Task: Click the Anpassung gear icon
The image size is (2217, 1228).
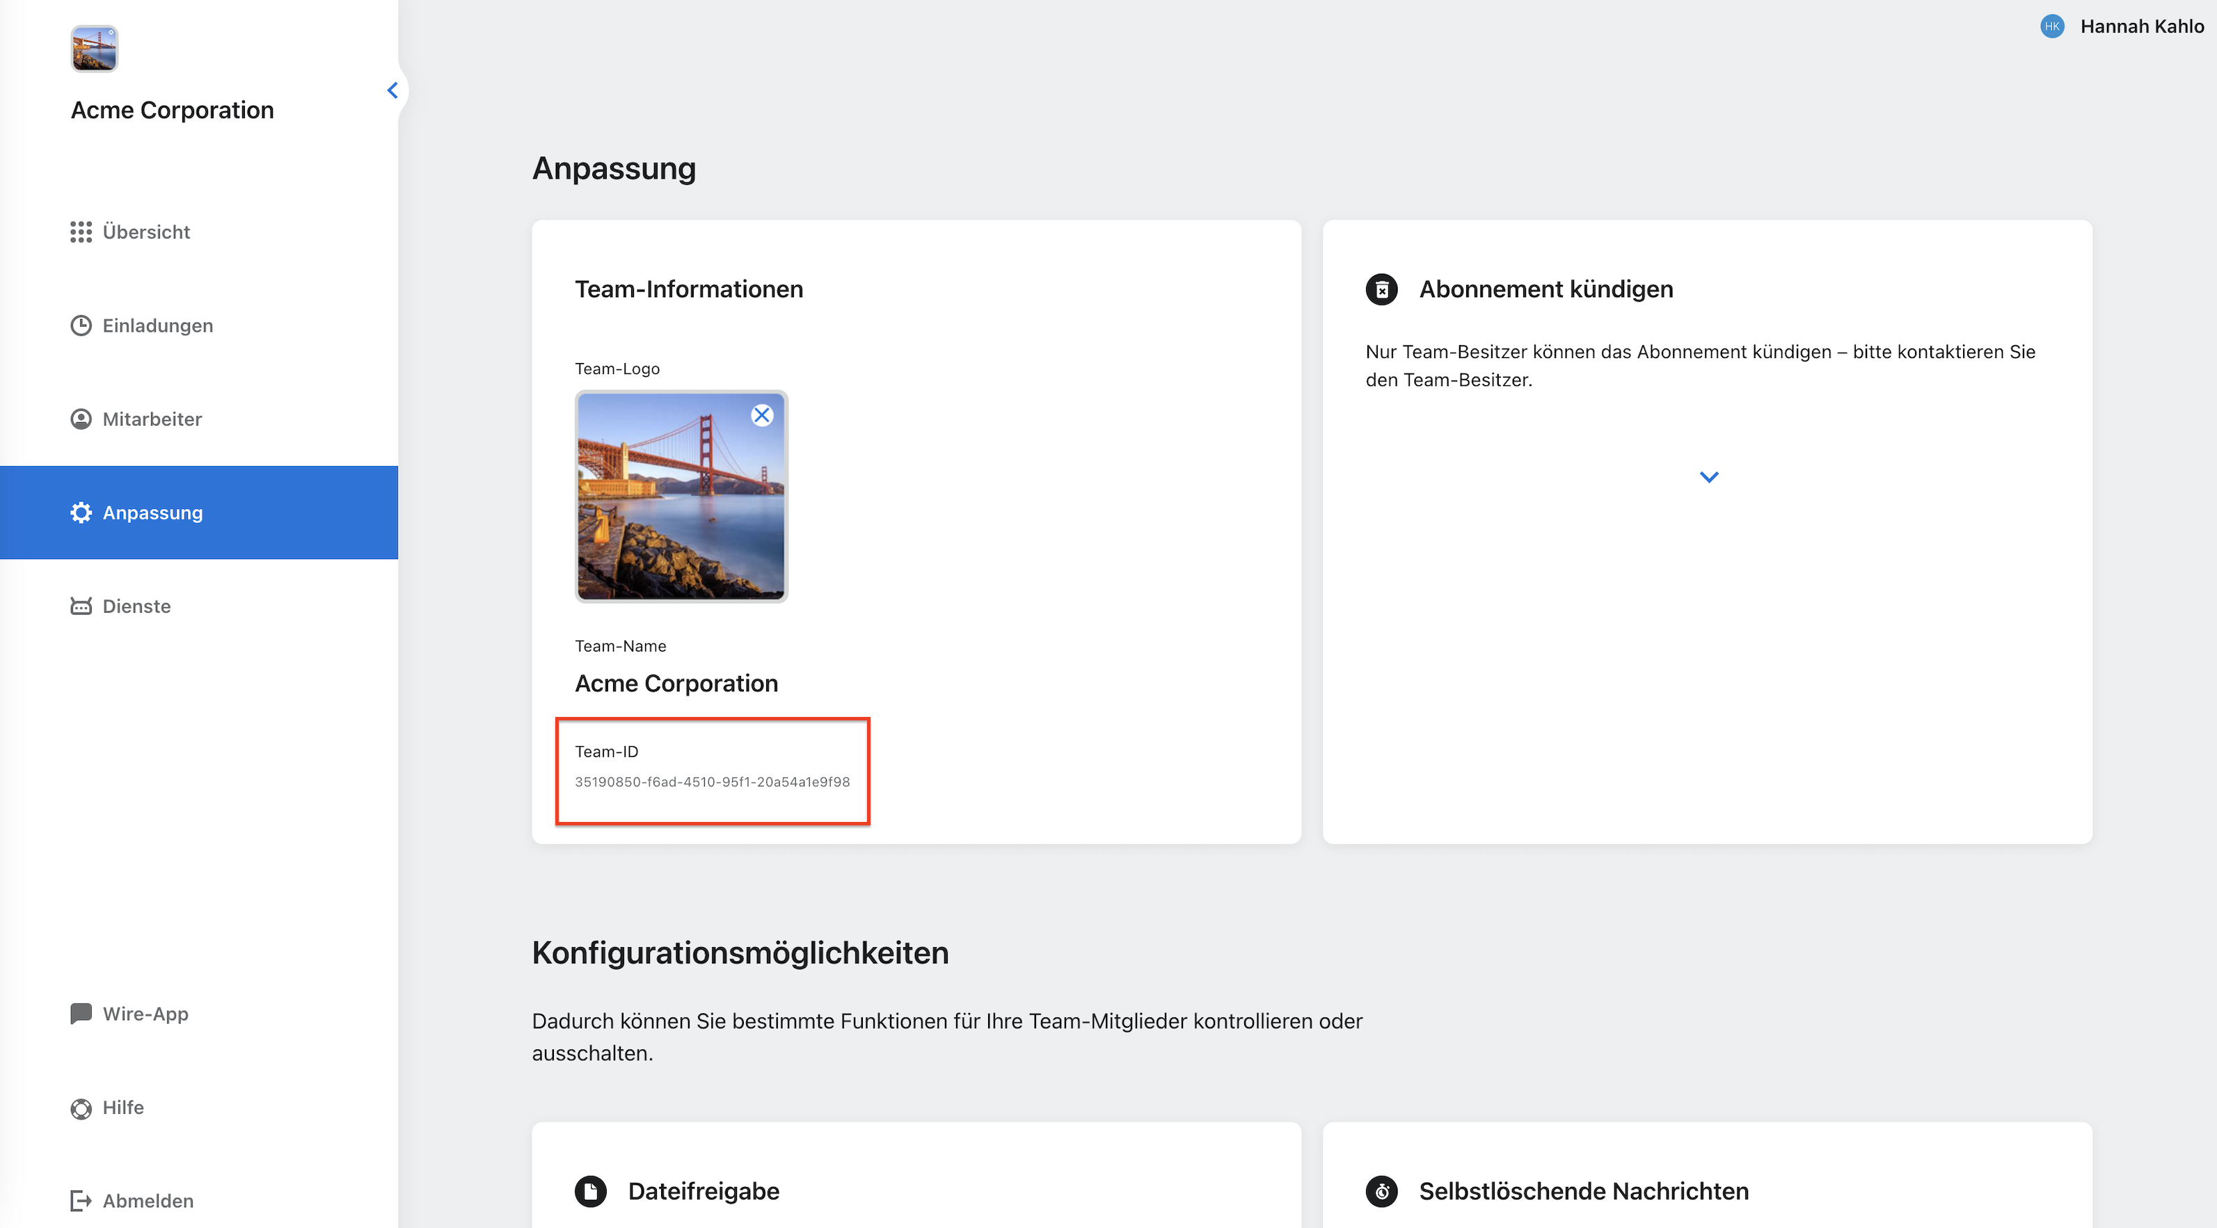Action: coord(81,513)
